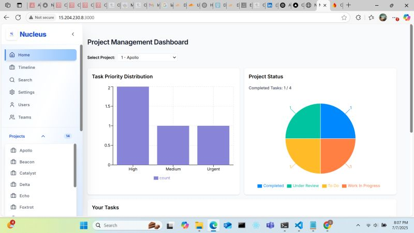Screen dimensions: 414x233
Task: Click the Teams people icon
Action: click(x=12, y=117)
